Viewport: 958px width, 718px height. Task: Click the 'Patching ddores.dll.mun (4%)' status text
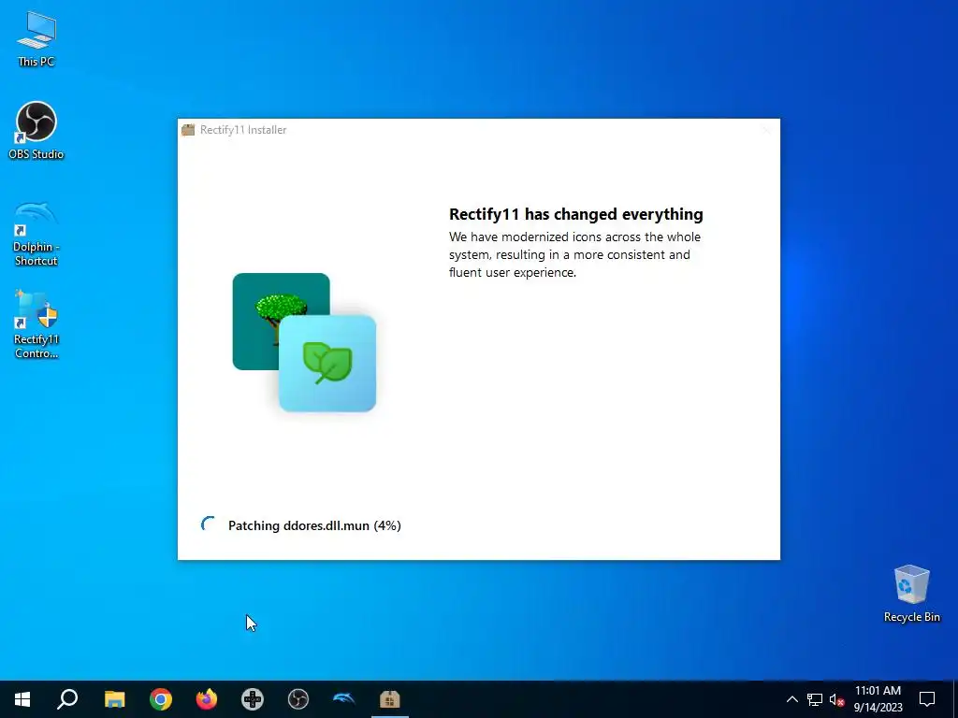(314, 525)
